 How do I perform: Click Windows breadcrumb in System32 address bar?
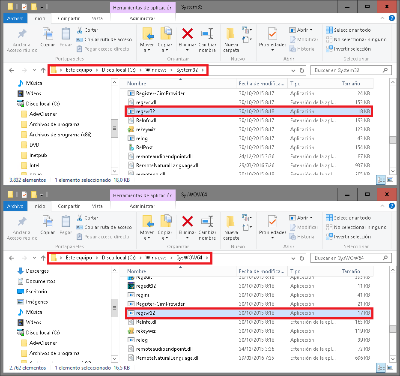pos(156,70)
